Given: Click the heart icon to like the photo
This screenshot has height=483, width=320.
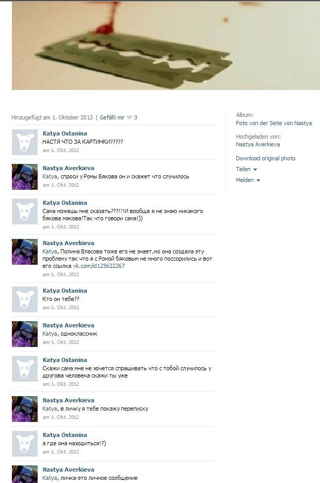Looking at the screenshot, I should 130,117.
